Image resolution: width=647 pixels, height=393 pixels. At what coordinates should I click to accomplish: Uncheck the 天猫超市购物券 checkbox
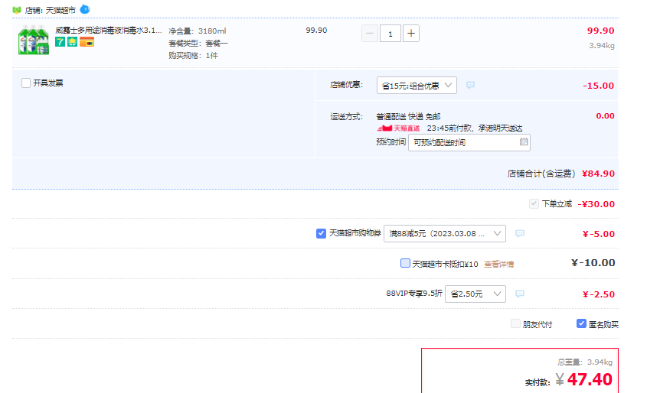click(x=321, y=233)
